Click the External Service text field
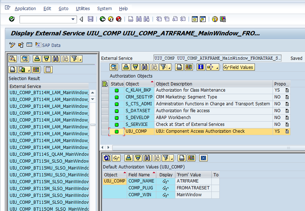The height and width of the screenshot is (211, 305). [x=217, y=58]
